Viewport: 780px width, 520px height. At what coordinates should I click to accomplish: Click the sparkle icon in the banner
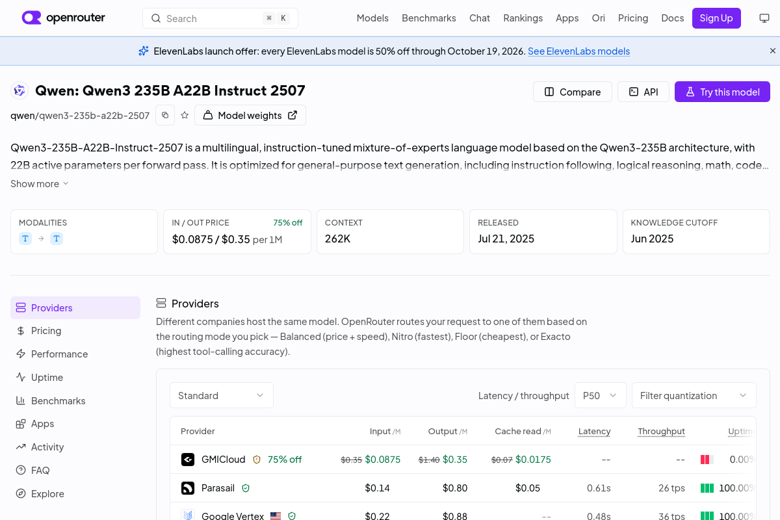(144, 51)
